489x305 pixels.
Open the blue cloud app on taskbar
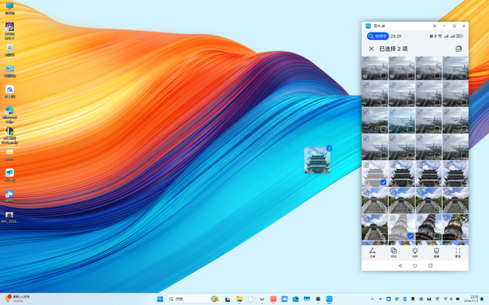[285, 299]
